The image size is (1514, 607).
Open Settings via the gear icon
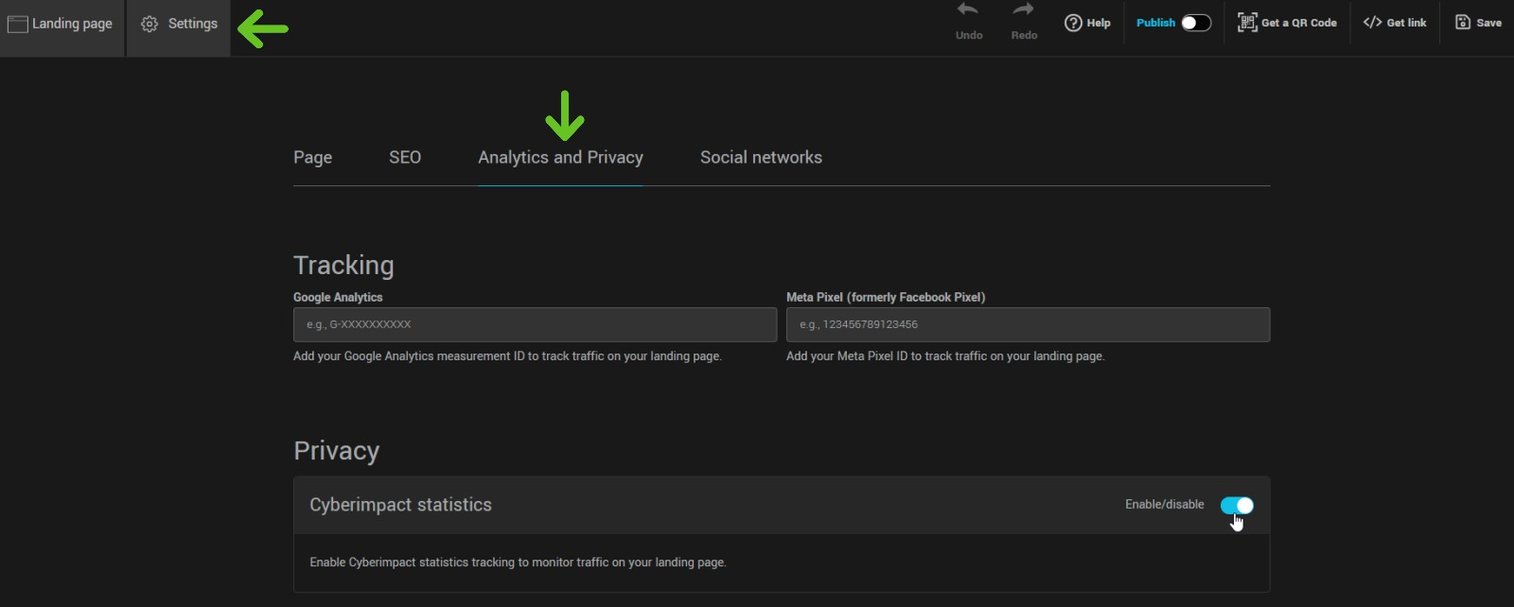click(150, 24)
